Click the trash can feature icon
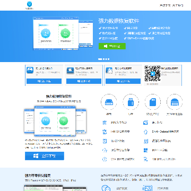The width and height of the screenshot is (191, 191). 105,123
